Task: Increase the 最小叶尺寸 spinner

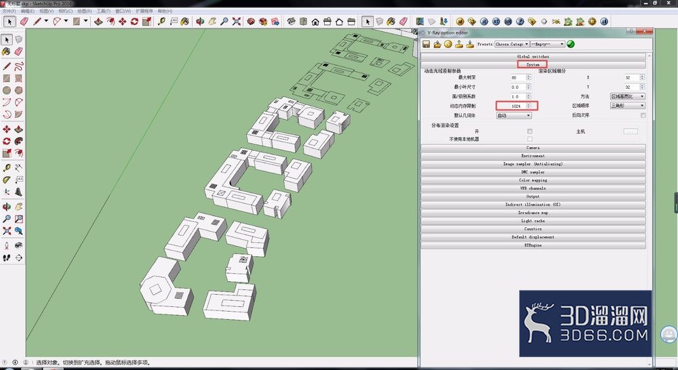Action: [528, 85]
